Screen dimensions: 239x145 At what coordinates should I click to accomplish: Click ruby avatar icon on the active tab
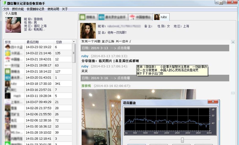tap(157, 17)
